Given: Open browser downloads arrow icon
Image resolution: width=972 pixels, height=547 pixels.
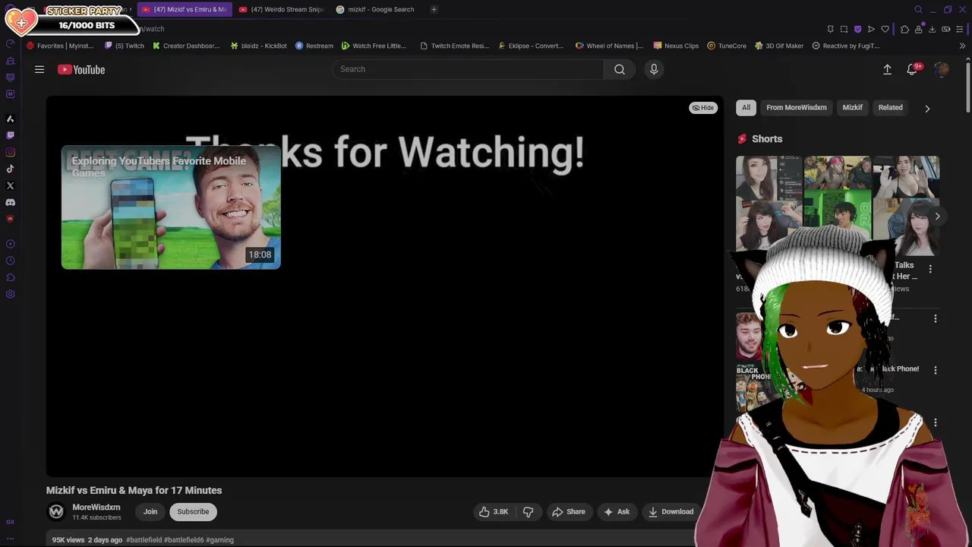Looking at the screenshot, I should pyautogui.click(x=932, y=29).
